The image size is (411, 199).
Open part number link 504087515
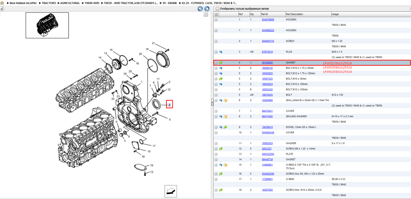268,41
